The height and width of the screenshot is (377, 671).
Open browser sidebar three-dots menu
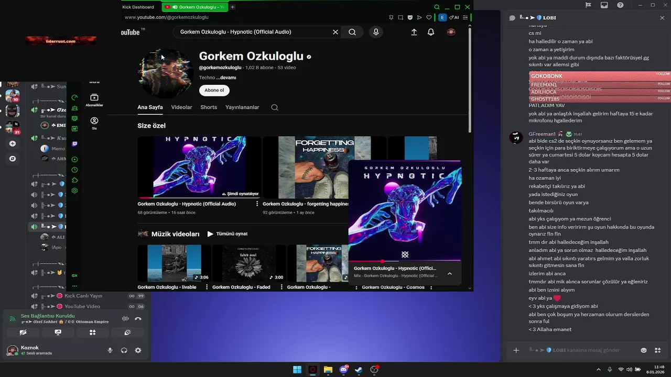pyautogui.click(x=74, y=286)
